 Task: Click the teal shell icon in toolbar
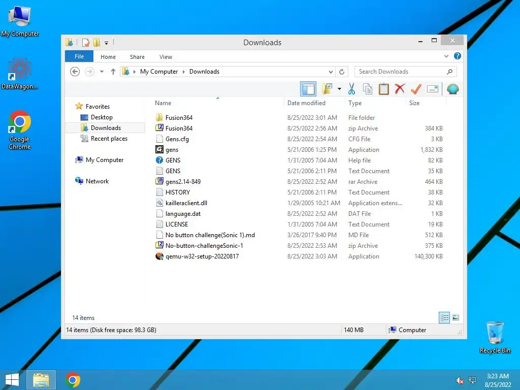point(452,89)
